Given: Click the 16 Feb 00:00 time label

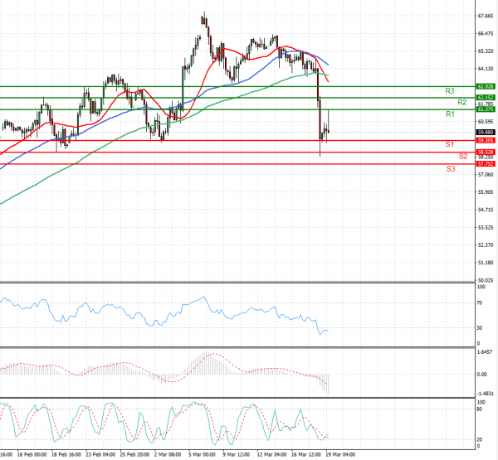Looking at the screenshot, I should (32, 454).
